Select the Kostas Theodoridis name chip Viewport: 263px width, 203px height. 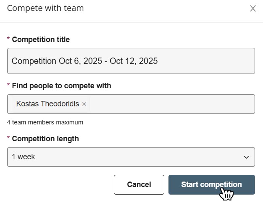47,104
